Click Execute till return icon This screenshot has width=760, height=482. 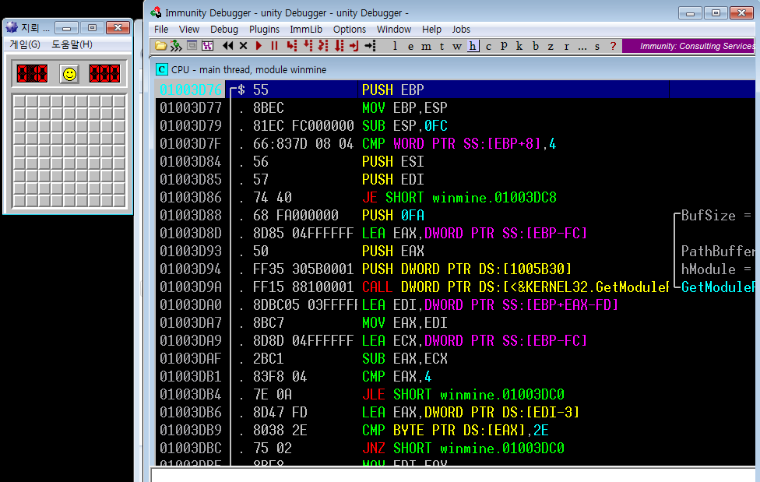[354, 46]
